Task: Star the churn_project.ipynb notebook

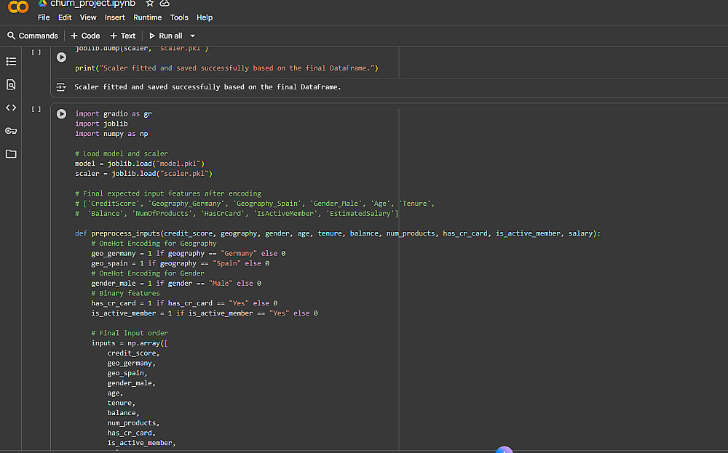Action: [x=150, y=4]
